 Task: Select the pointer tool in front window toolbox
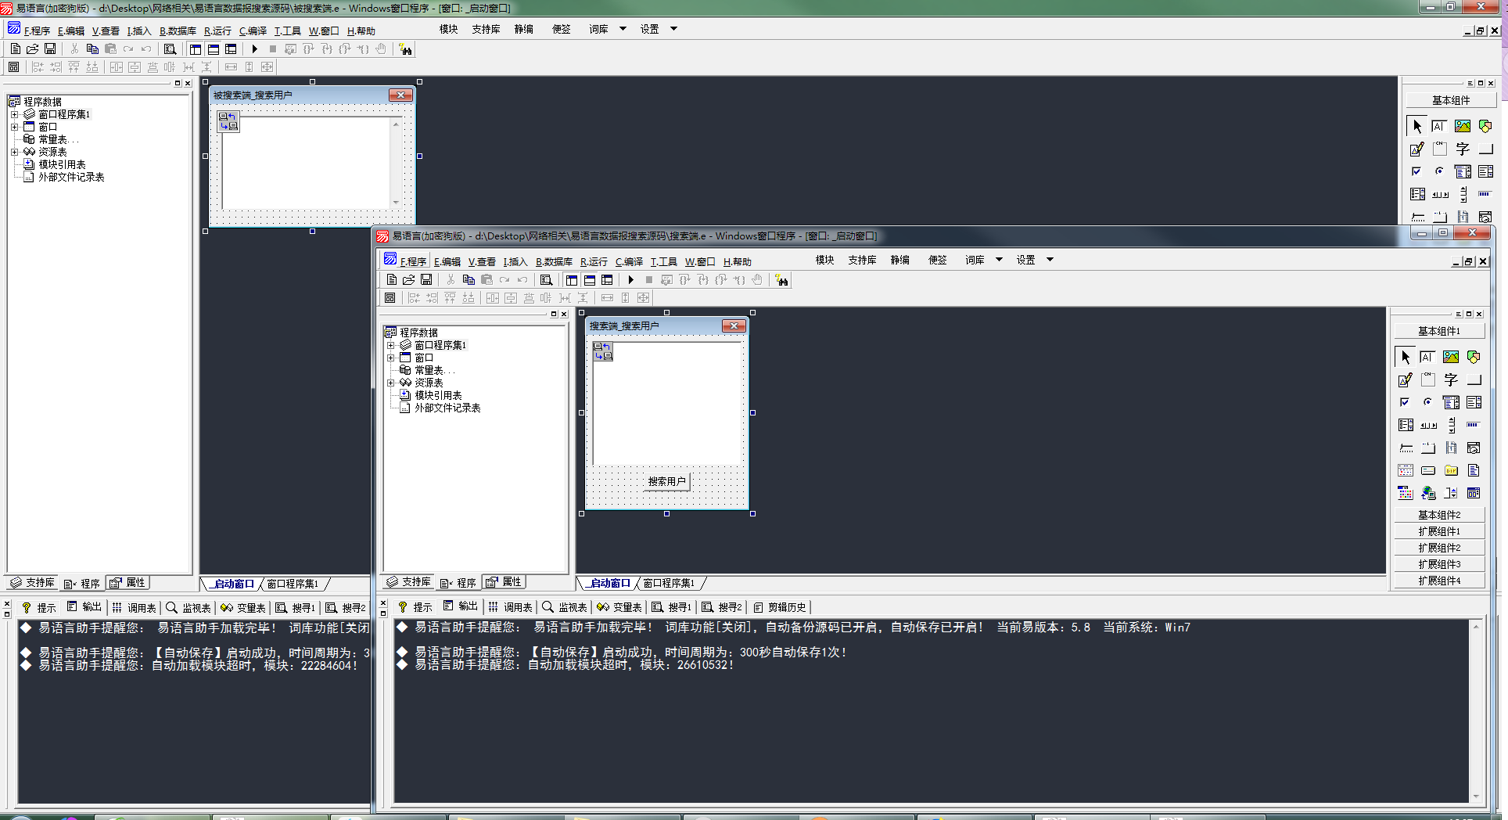click(1406, 358)
